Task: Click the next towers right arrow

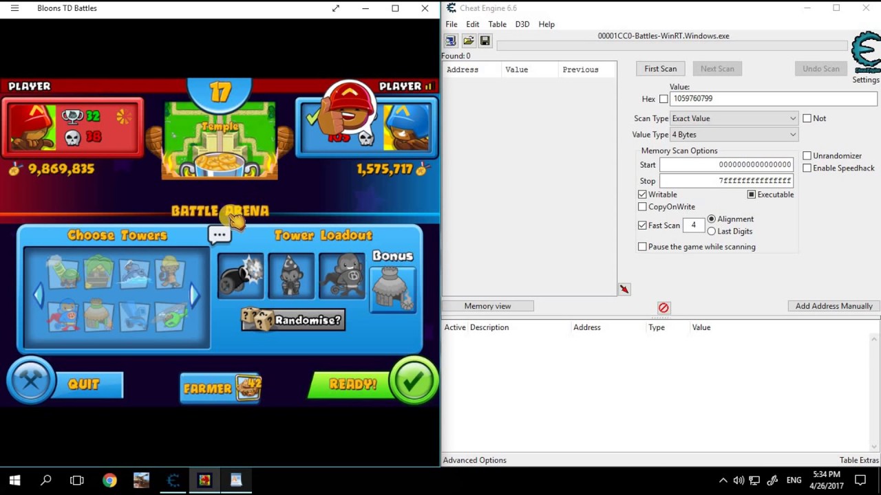Action: point(195,296)
